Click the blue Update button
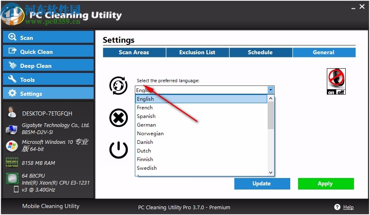Viewport: 370px width, 215px height. 262,184
